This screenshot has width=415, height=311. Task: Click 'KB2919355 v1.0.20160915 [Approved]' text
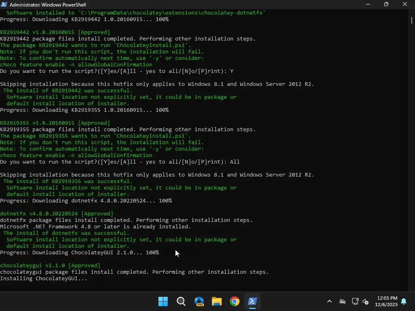tap(55, 123)
